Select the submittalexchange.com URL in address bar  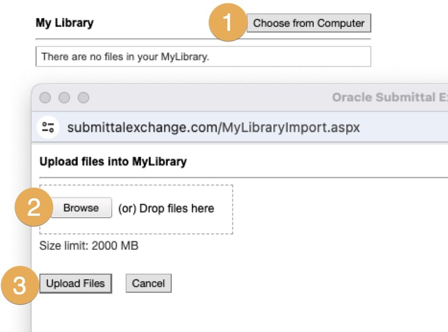point(213,127)
